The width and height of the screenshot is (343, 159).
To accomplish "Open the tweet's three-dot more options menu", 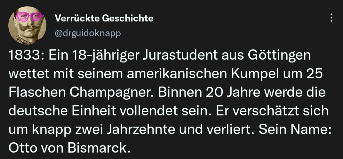I will click(331, 18).
